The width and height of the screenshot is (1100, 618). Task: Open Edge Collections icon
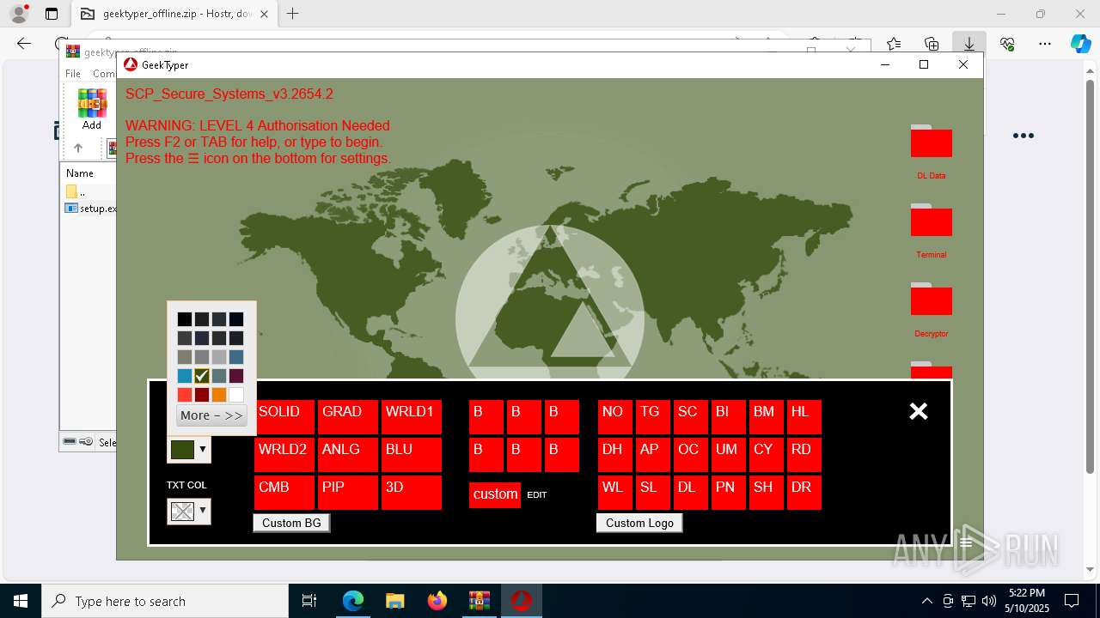[932, 44]
